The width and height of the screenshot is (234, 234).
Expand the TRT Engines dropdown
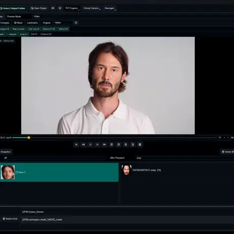(x=72, y=8)
